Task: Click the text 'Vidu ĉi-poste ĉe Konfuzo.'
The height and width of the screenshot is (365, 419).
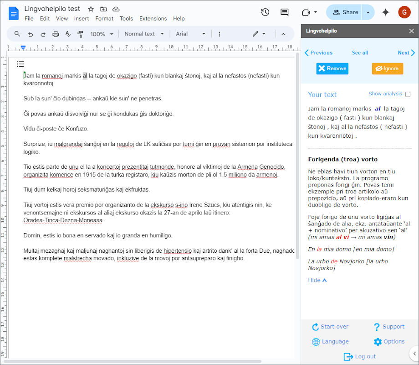Action: tap(56, 129)
